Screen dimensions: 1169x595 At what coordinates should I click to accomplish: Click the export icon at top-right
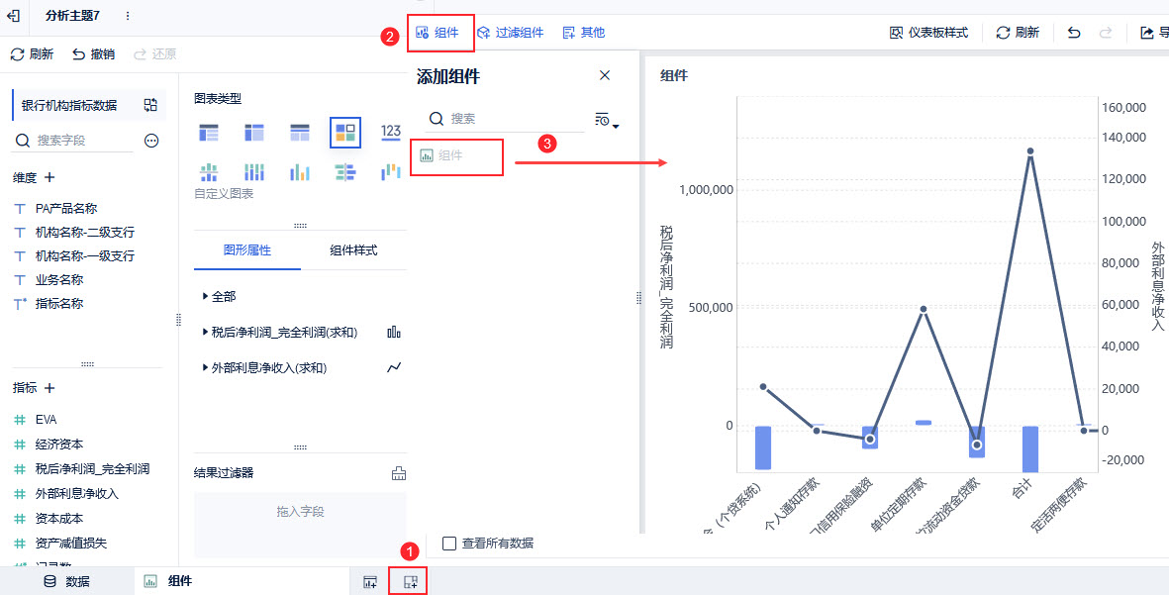point(1147,33)
